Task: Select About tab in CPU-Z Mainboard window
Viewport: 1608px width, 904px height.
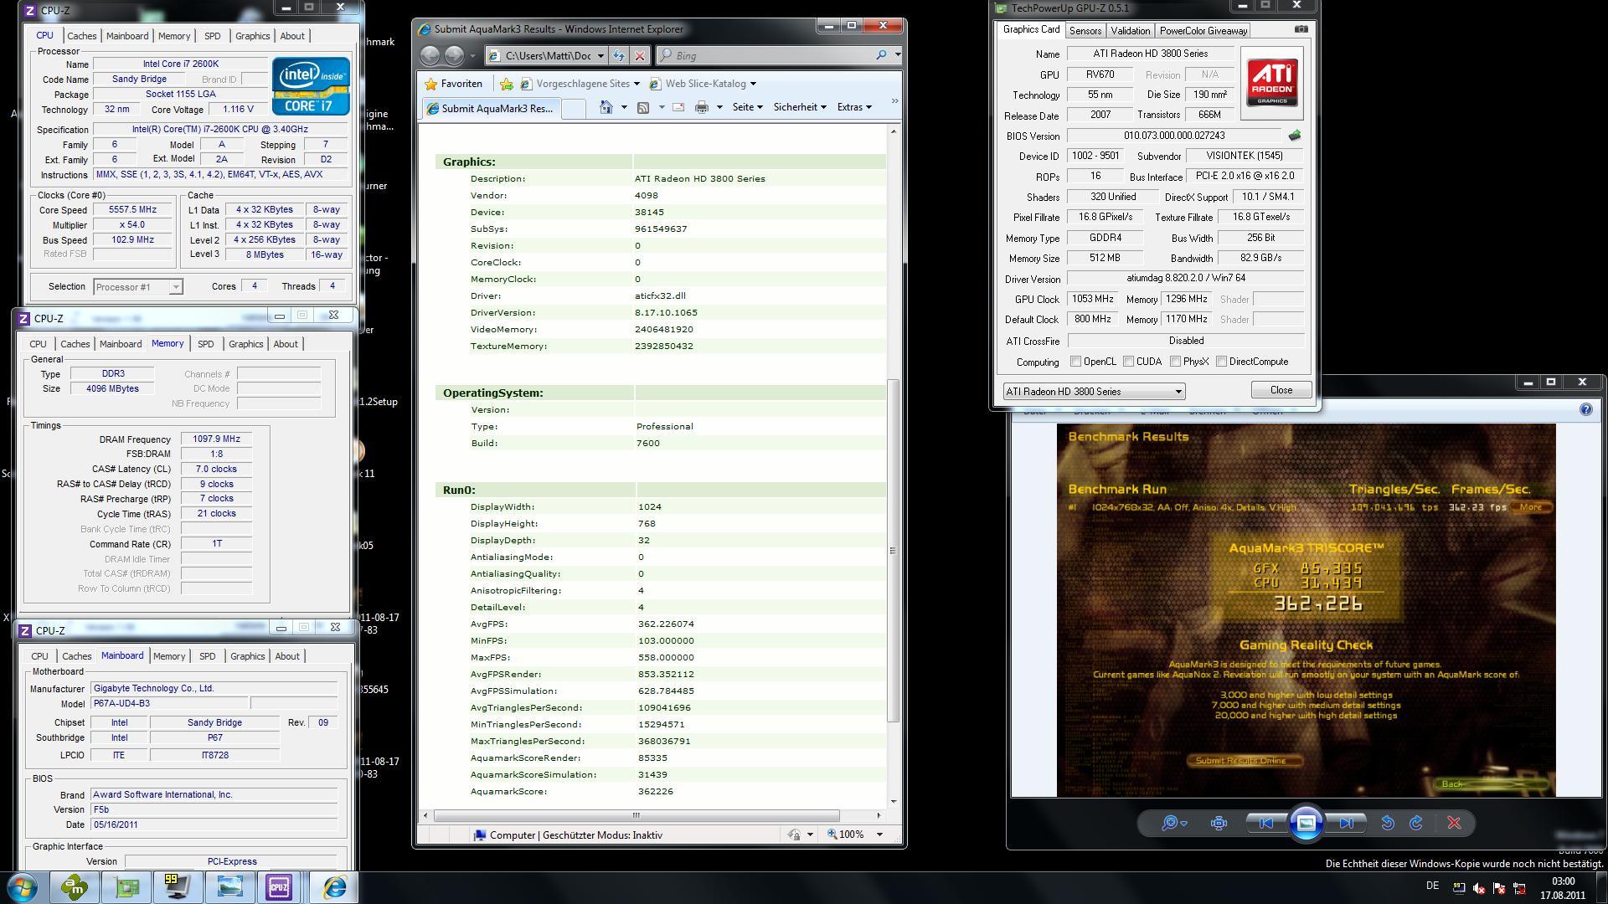Action: [x=287, y=656]
